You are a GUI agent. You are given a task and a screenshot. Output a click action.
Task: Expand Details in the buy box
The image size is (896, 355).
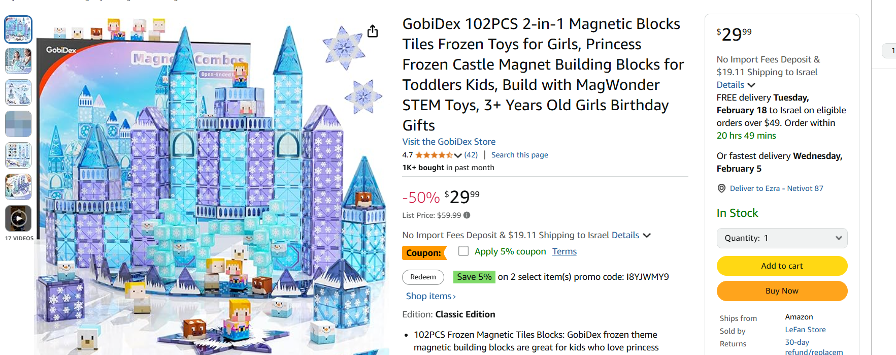[x=736, y=85]
